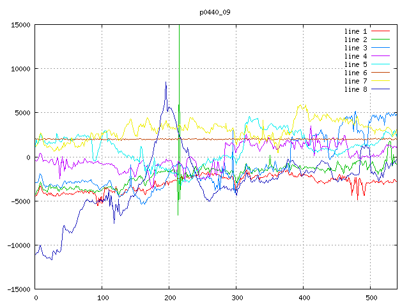
Task: Click the 500 x-axis tick label
Action: tap(371, 298)
